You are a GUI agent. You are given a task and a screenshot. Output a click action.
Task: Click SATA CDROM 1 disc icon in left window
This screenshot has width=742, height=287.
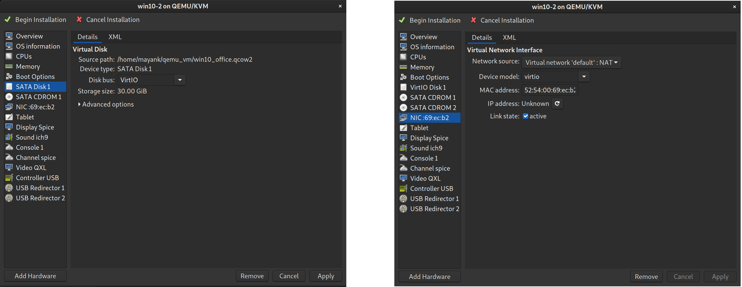9,97
